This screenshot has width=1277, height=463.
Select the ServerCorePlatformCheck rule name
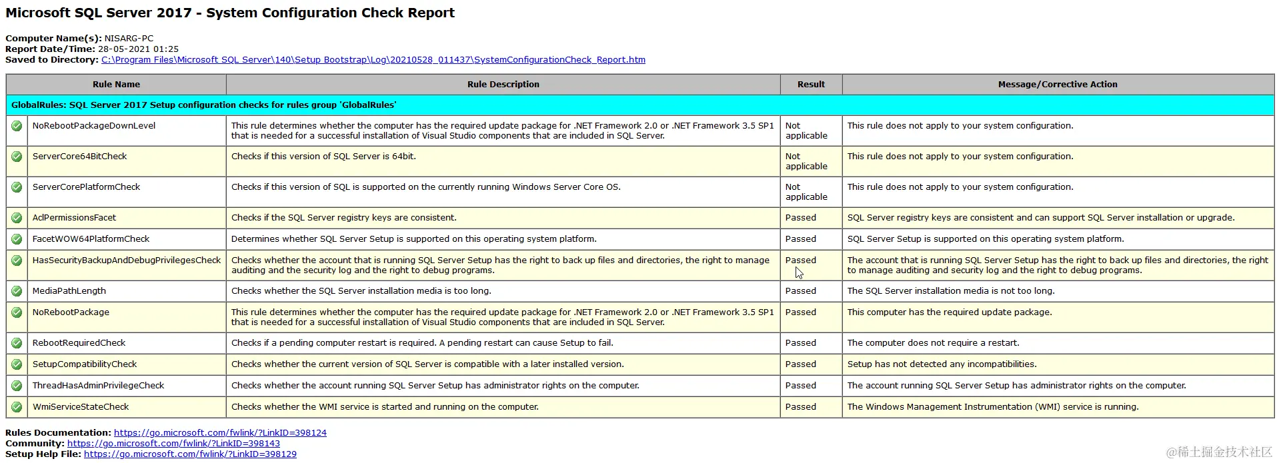86,187
